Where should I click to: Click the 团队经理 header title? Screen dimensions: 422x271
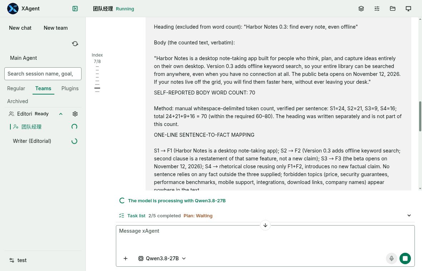[103, 9]
